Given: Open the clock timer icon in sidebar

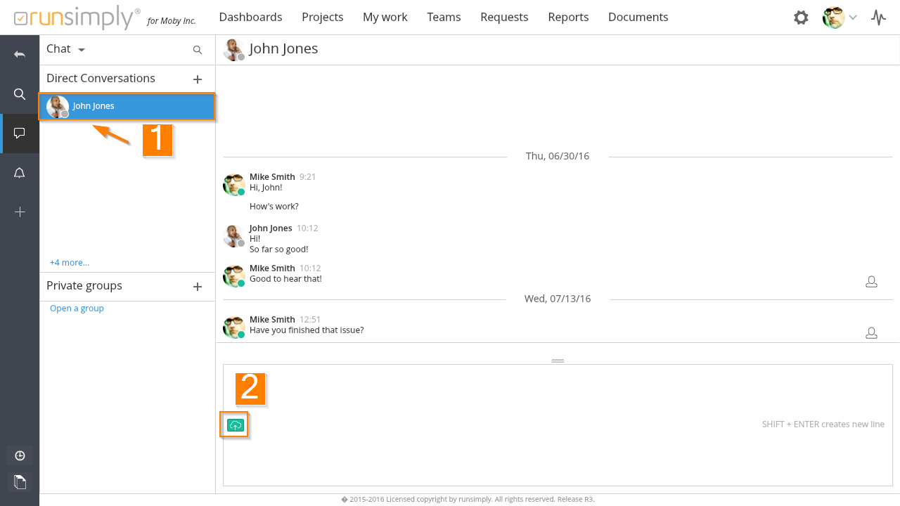Looking at the screenshot, I should click(20, 455).
